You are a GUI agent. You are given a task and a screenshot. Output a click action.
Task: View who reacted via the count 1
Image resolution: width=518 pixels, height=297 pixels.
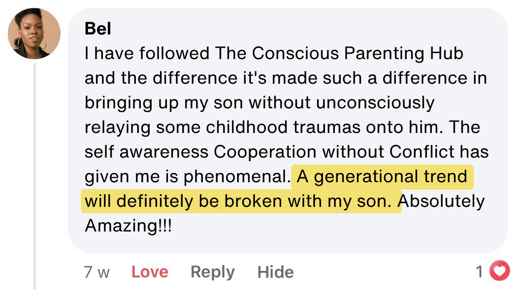[x=480, y=272]
